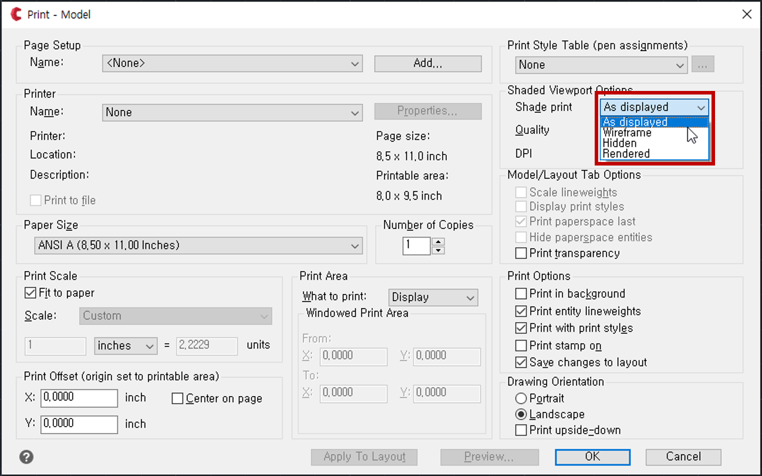Pick Hidden from the shade print options
Viewport: 762px width, 476px height.
point(619,143)
